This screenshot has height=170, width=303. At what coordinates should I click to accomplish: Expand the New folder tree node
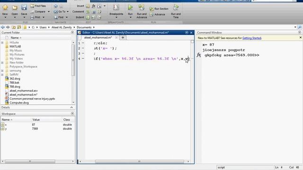2,62
